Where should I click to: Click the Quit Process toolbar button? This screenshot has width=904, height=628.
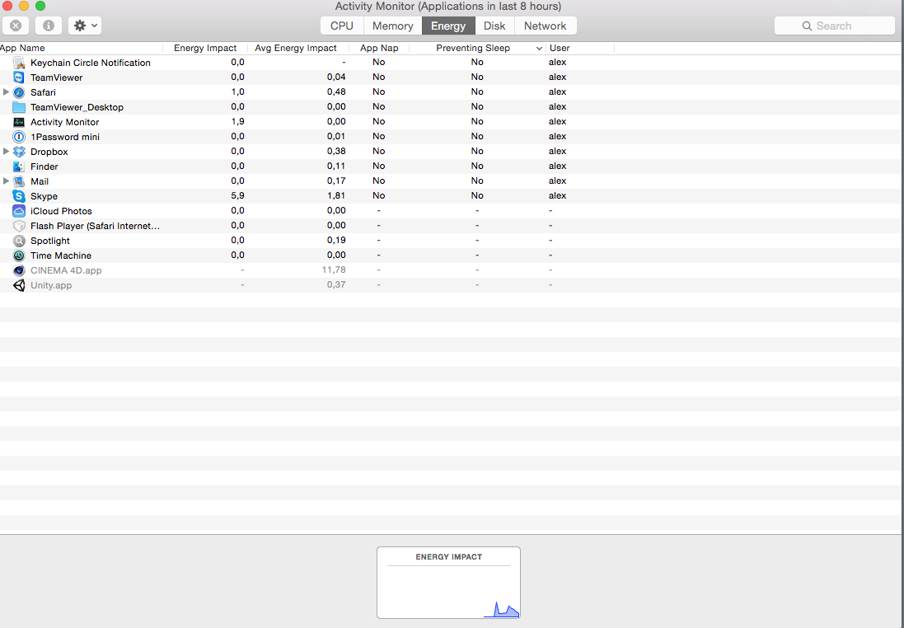click(x=16, y=26)
